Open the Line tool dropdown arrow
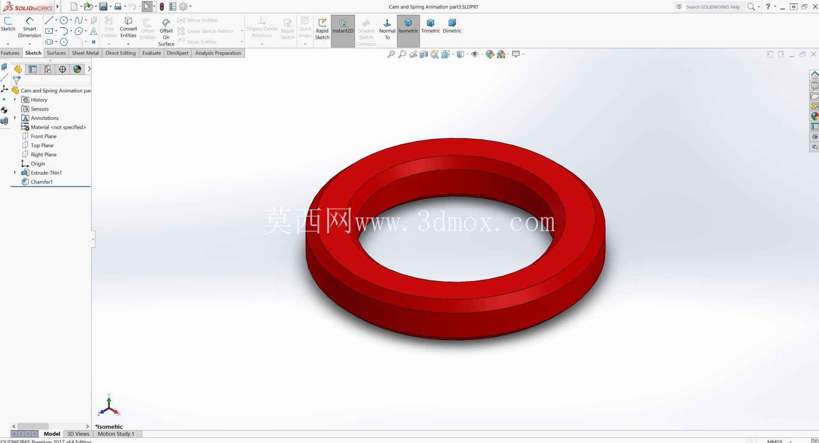This screenshot has height=443, width=819. [x=56, y=20]
